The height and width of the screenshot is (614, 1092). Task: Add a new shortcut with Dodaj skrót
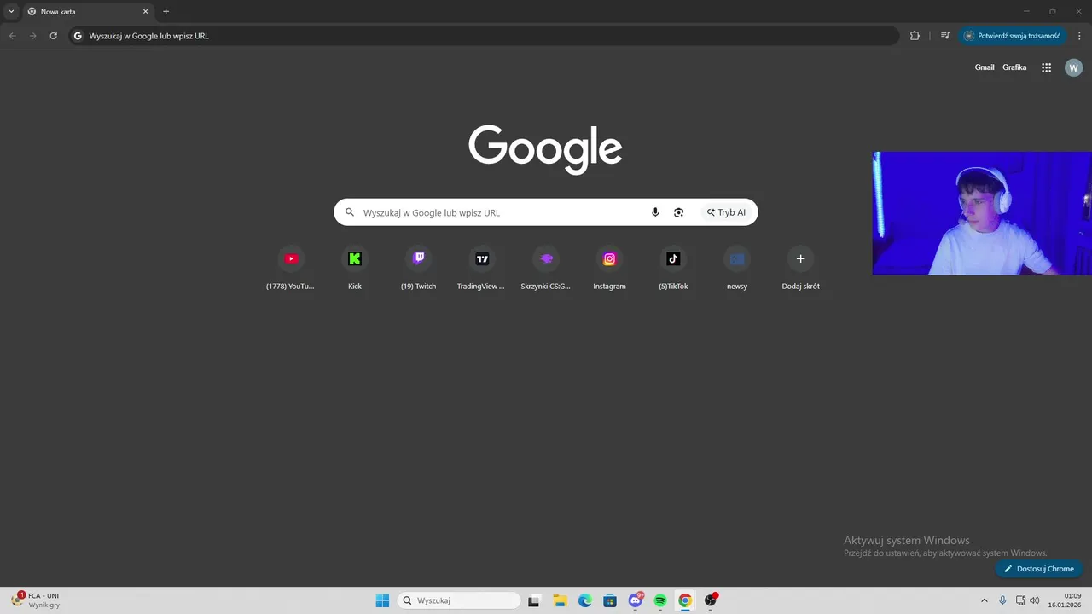pyautogui.click(x=800, y=269)
